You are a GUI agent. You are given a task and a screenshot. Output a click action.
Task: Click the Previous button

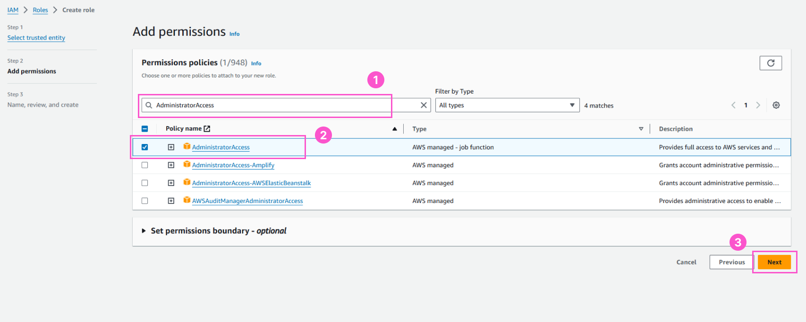[732, 262]
